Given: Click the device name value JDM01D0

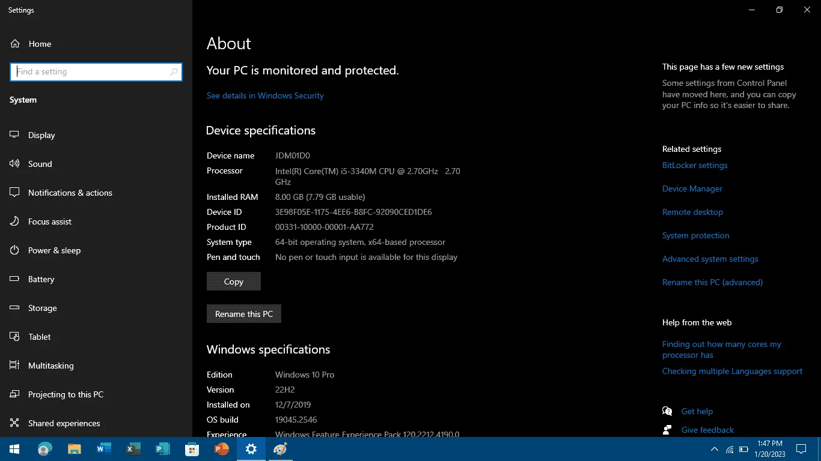Looking at the screenshot, I should [293, 155].
